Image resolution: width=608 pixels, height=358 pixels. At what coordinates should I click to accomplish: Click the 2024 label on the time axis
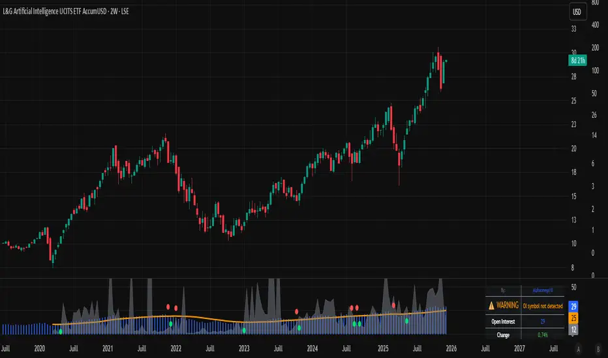click(312, 349)
